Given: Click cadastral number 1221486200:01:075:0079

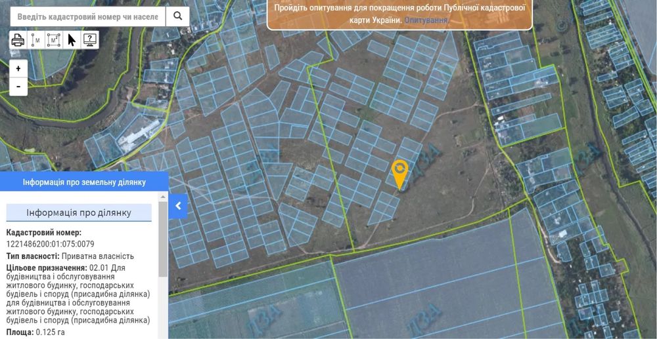Looking at the screenshot, I should (x=51, y=244).
